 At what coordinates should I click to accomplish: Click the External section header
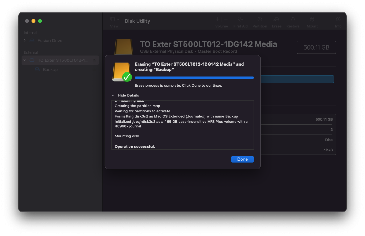(31, 52)
